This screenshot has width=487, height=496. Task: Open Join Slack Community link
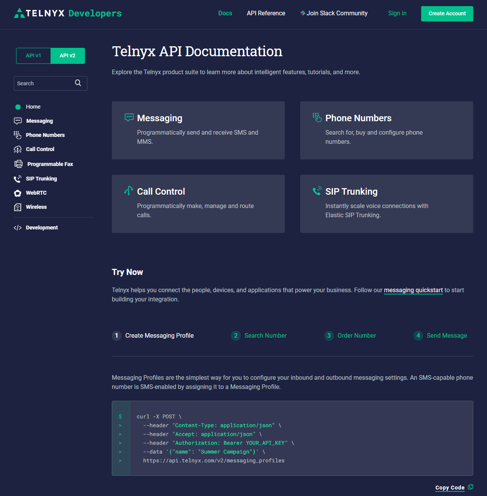(x=334, y=13)
